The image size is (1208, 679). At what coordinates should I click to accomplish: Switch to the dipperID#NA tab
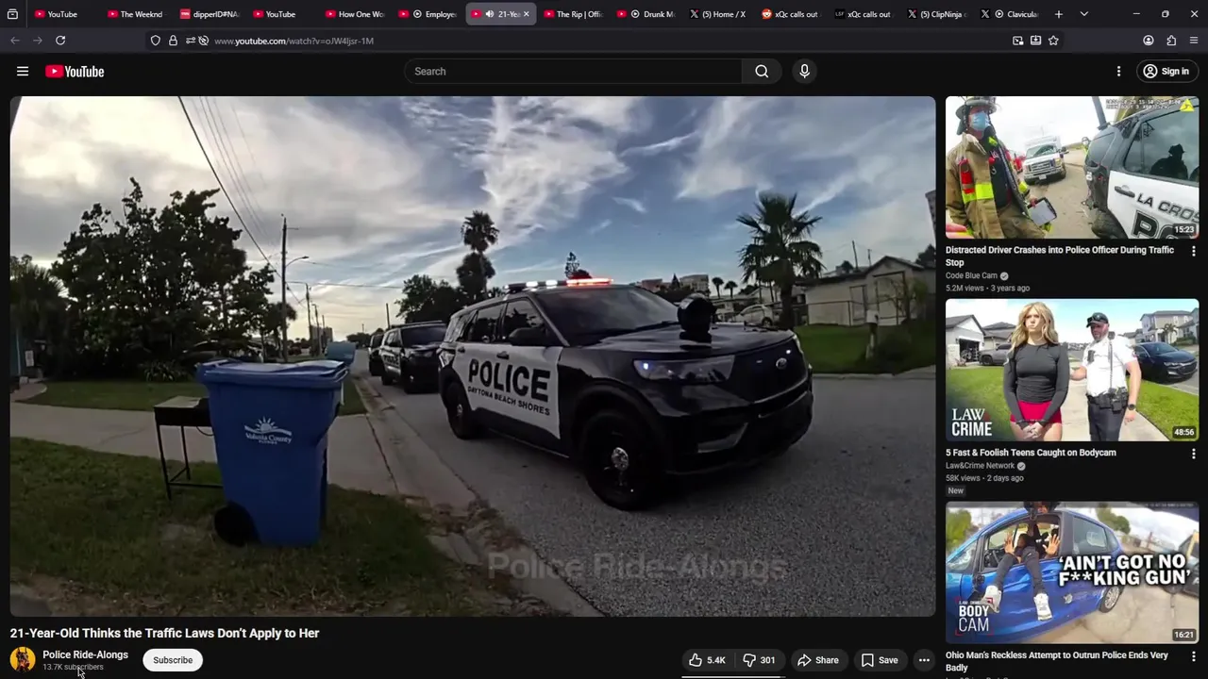(x=210, y=14)
